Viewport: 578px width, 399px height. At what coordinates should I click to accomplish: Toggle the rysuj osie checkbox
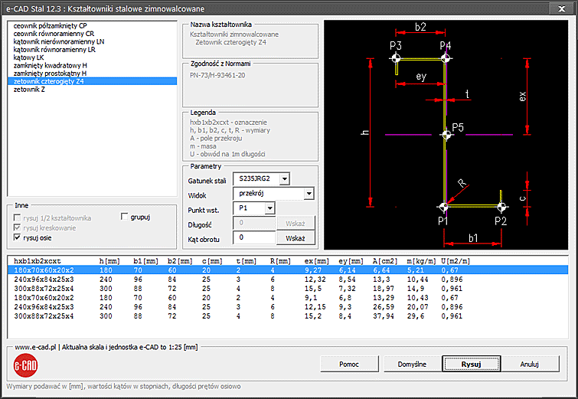18,237
